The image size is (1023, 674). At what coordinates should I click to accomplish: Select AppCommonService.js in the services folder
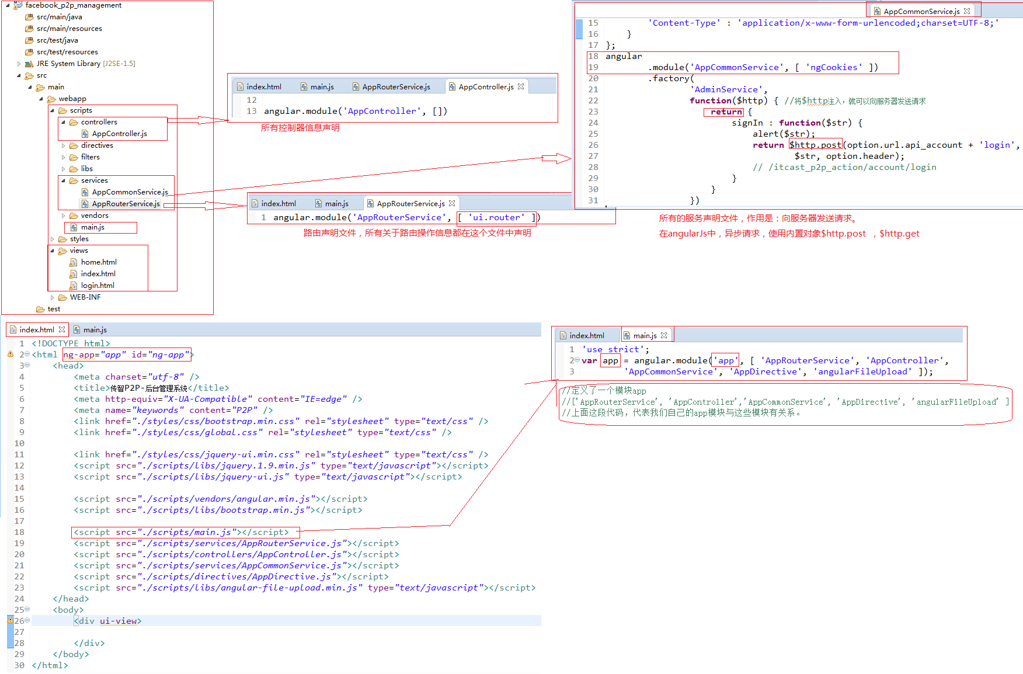coord(130,192)
